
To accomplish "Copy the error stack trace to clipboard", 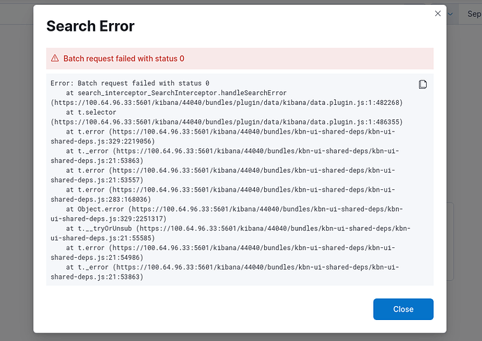I will [423, 85].
